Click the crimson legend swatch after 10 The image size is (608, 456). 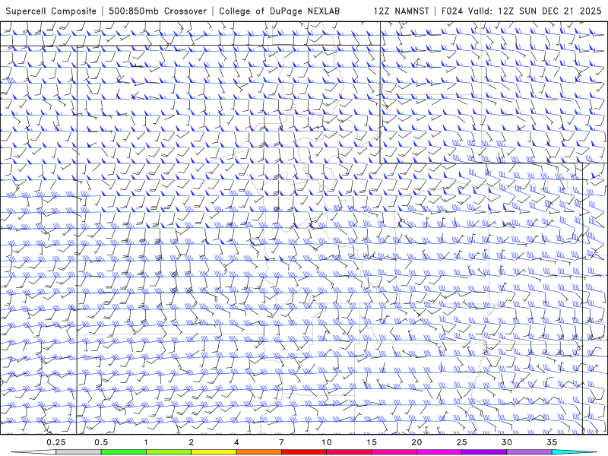[x=349, y=452]
